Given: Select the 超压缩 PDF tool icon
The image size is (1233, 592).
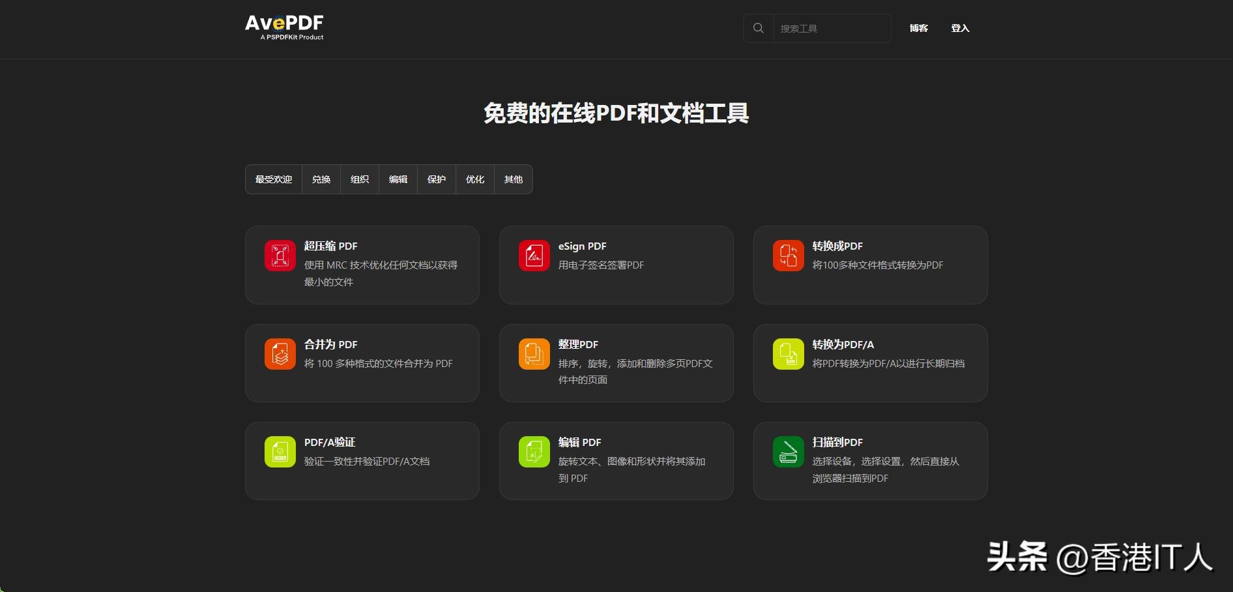Looking at the screenshot, I should (x=280, y=255).
